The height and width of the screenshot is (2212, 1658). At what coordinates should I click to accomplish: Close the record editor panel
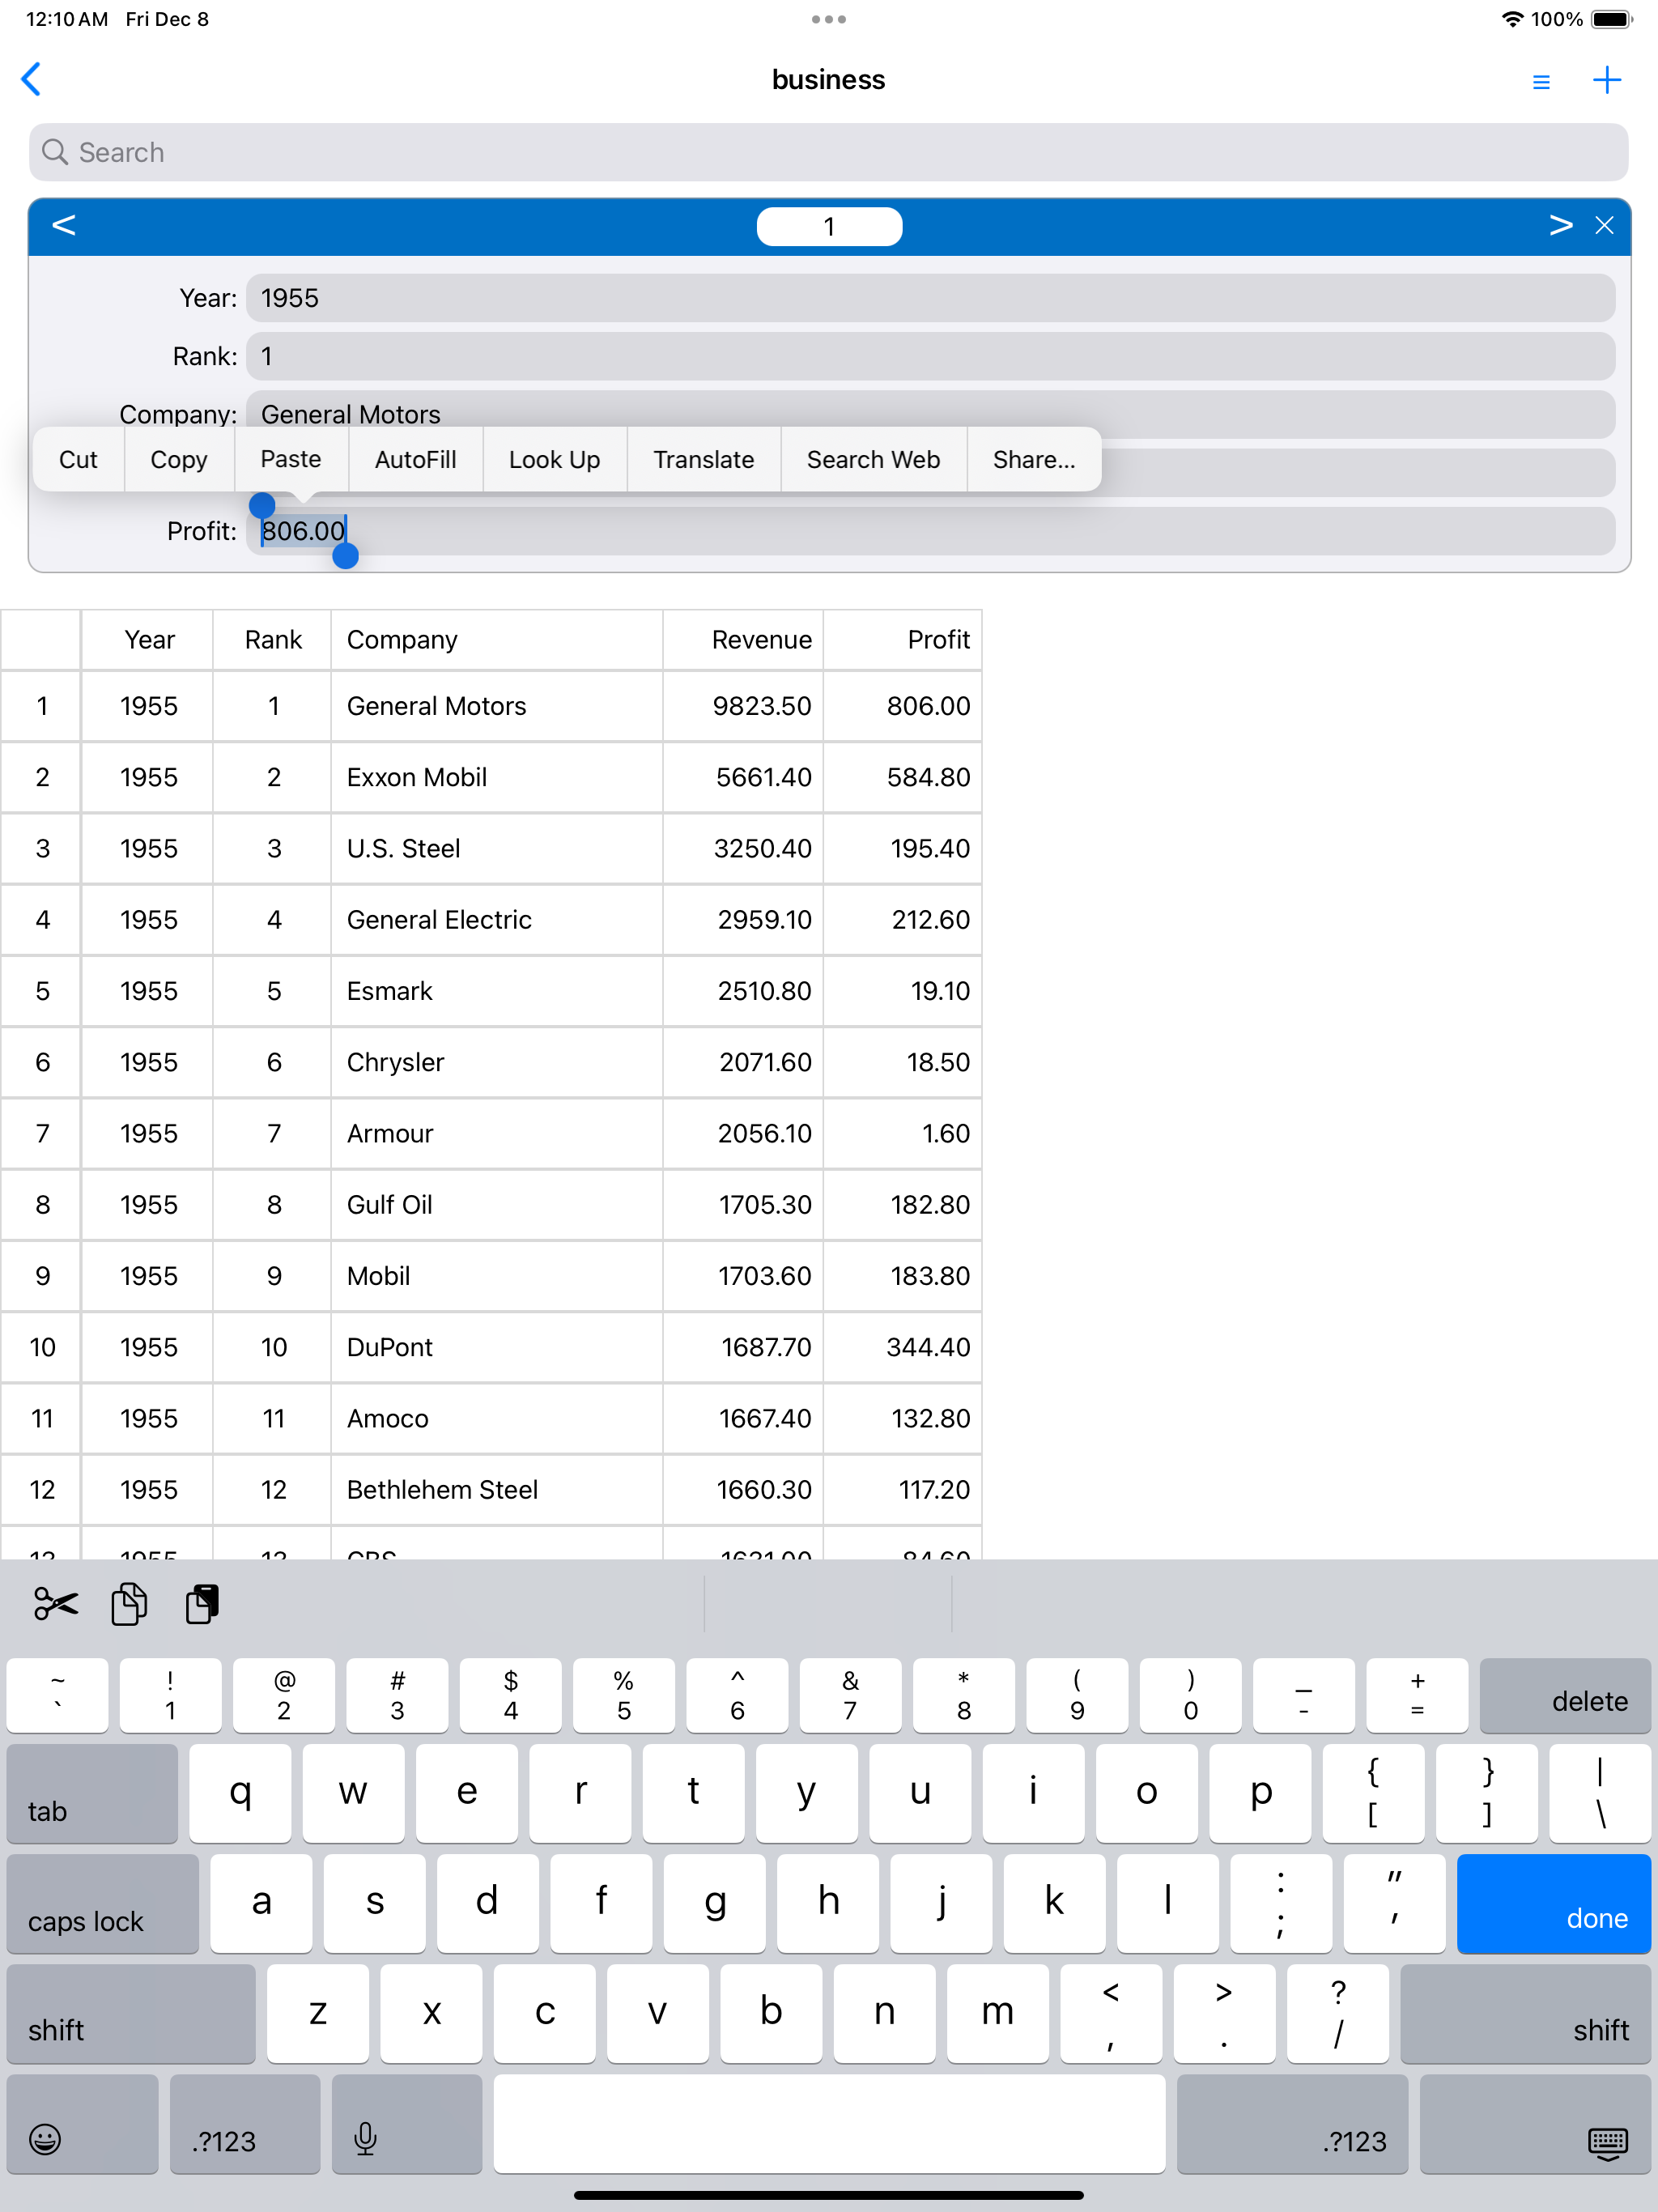(x=1604, y=226)
